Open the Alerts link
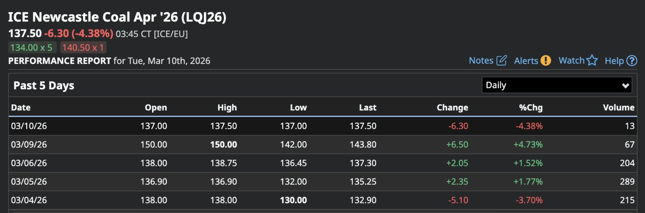 (526, 61)
